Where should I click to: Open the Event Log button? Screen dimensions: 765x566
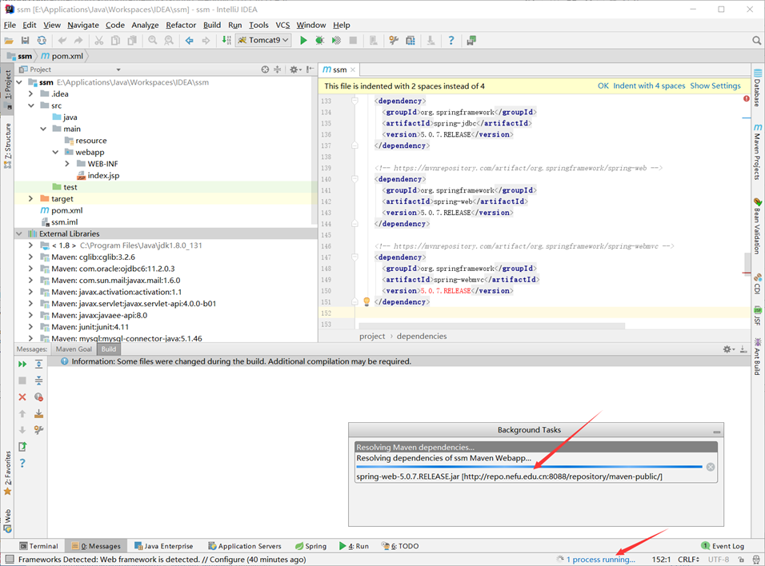tap(723, 546)
